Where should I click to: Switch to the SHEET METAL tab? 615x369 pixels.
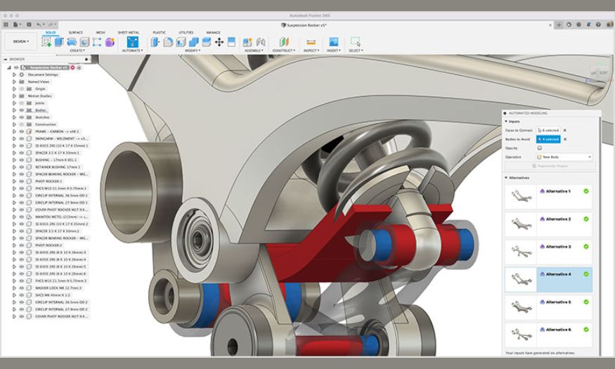128,32
